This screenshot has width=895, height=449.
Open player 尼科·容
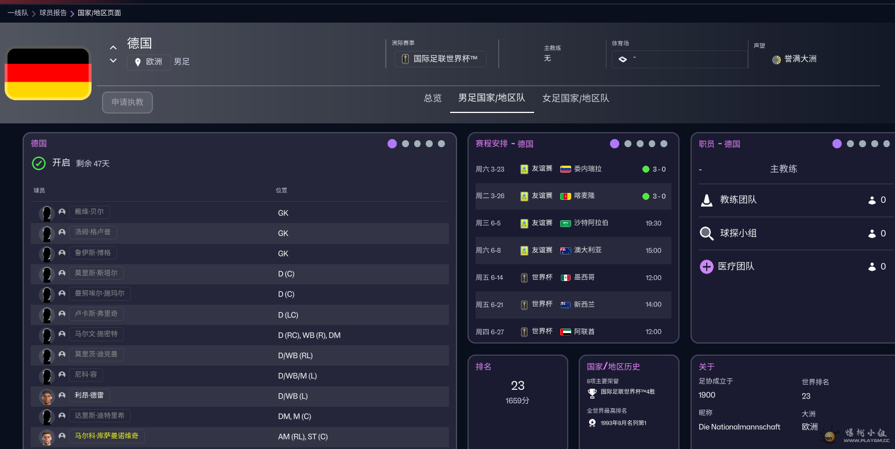point(86,374)
